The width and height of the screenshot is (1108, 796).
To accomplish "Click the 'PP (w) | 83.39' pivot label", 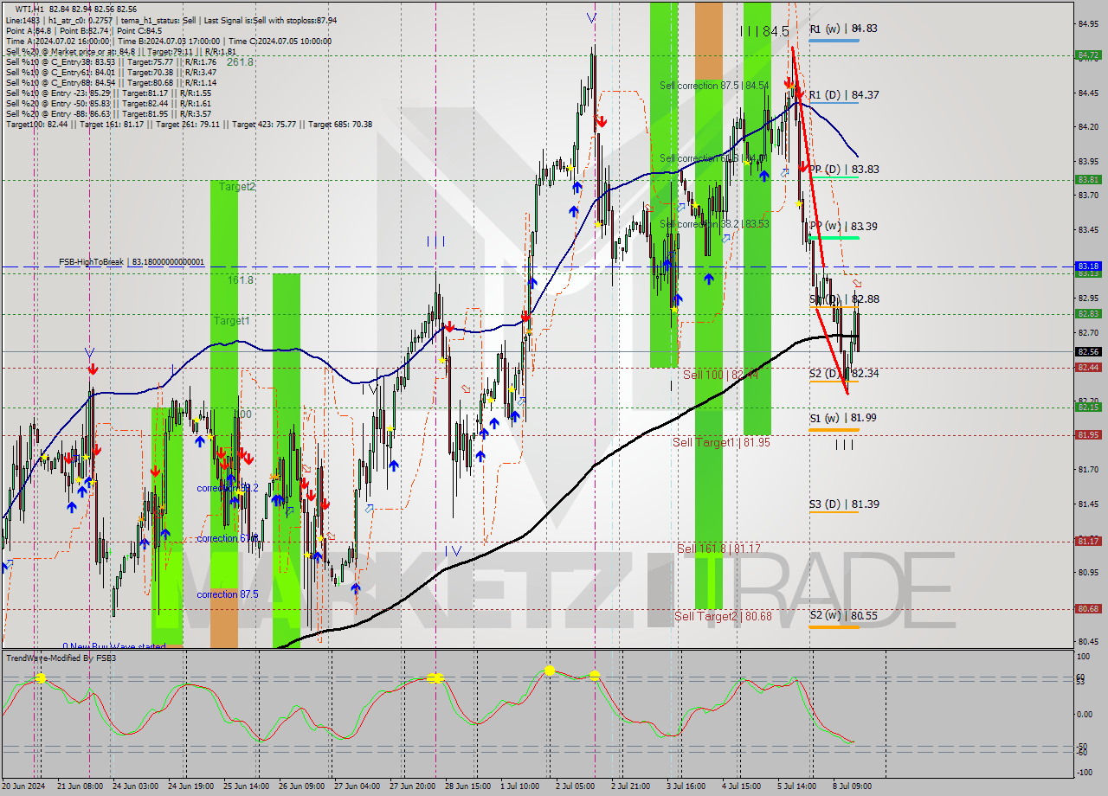I will pyautogui.click(x=844, y=227).
